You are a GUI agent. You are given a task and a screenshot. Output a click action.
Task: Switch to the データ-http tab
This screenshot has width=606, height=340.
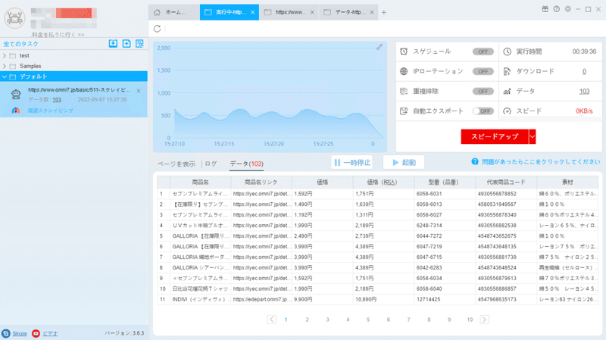pyautogui.click(x=349, y=12)
